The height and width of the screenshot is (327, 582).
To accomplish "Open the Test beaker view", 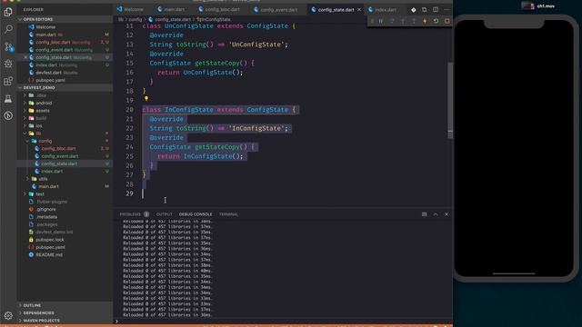I will point(8,99).
